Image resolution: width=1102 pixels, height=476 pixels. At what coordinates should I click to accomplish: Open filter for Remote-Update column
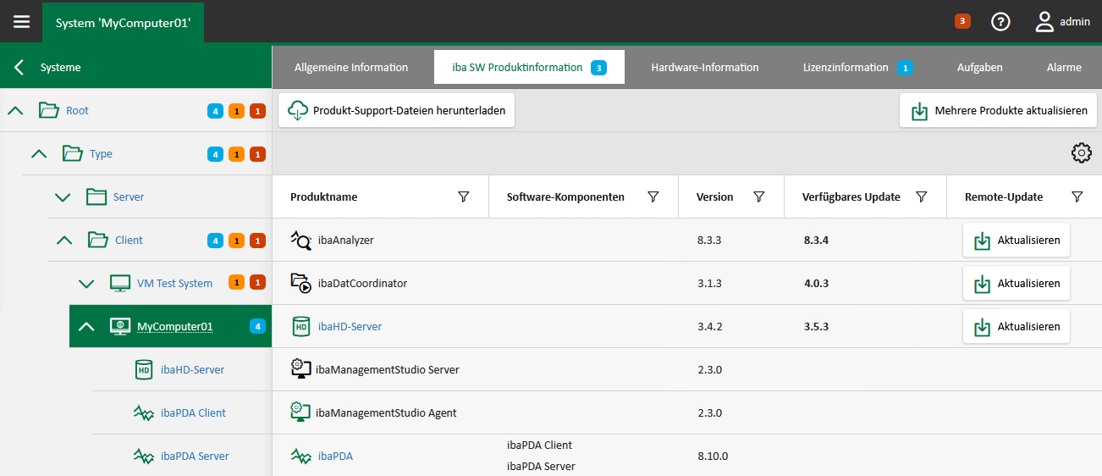point(1077,196)
